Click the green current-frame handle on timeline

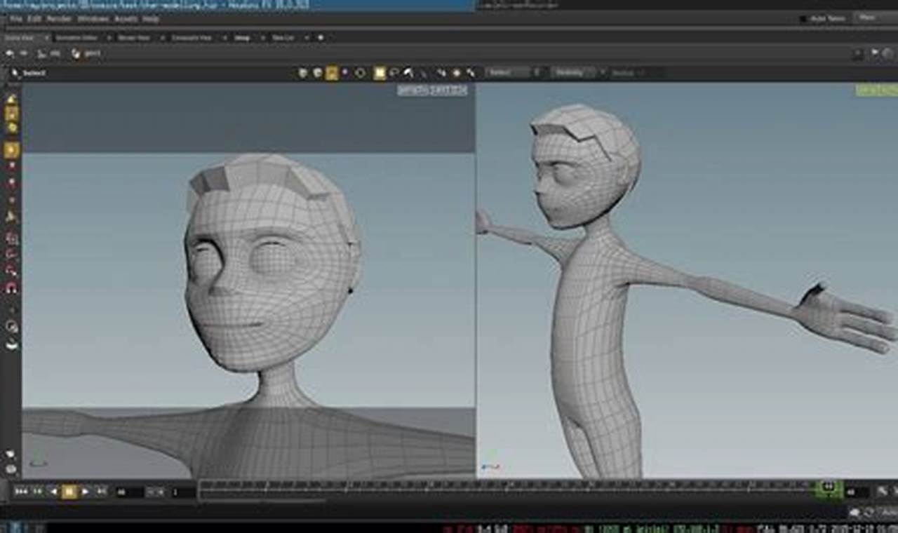(x=828, y=487)
